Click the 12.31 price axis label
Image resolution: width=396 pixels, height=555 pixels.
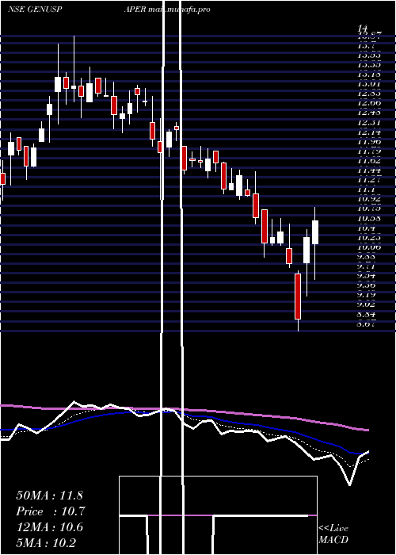pos(369,122)
